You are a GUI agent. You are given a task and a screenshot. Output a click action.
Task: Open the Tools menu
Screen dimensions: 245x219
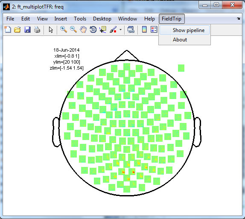click(80, 19)
